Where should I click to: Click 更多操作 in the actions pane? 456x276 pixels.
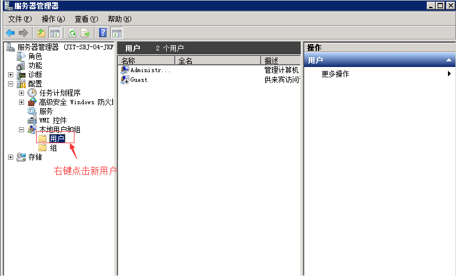pyautogui.click(x=335, y=74)
